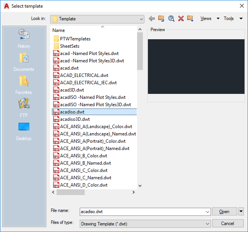This screenshot has width=248, height=232.
Task: Click the DWT icon beside ACE_ANSI_D_Color.dwt
Action: [x=56, y=185]
